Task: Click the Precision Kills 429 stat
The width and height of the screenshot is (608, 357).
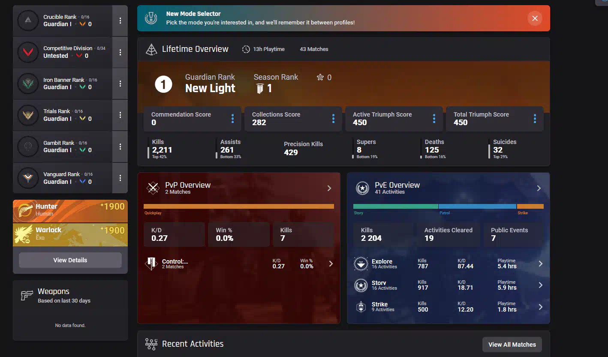Action: (303, 148)
